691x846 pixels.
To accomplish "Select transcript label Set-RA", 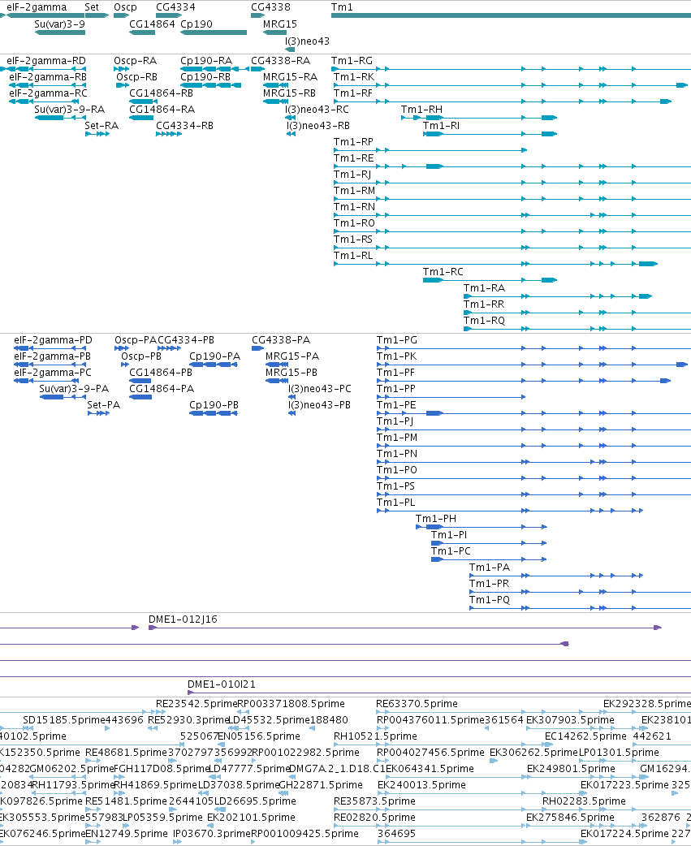I will (101, 126).
